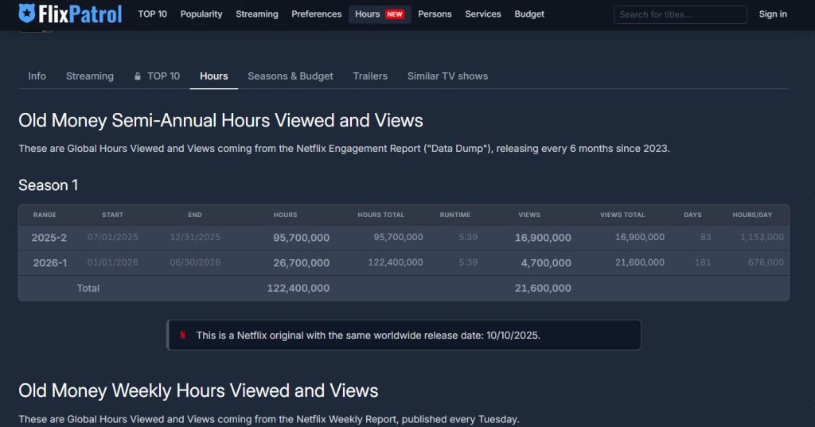Click the start date 07/01/2025

pos(113,237)
